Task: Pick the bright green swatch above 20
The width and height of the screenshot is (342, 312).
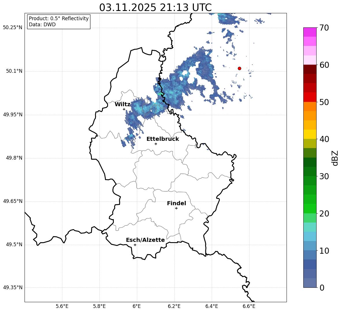Action: coord(310,208)
